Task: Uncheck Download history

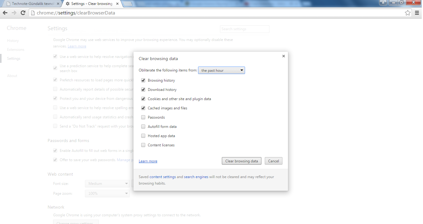Action: point(143,90)
